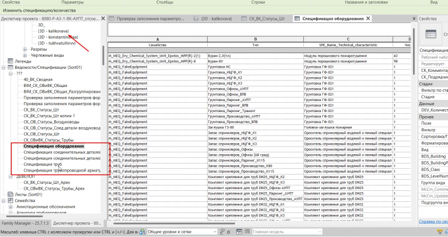Click cell Головка-заглушка пожарная

pyautogui.click(x=348, y=127)
